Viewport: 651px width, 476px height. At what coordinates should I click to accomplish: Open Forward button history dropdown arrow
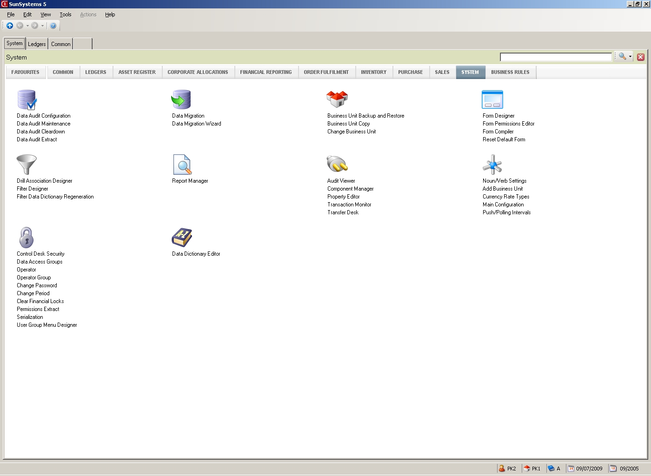pyautogui.click(x=42, y=26)
